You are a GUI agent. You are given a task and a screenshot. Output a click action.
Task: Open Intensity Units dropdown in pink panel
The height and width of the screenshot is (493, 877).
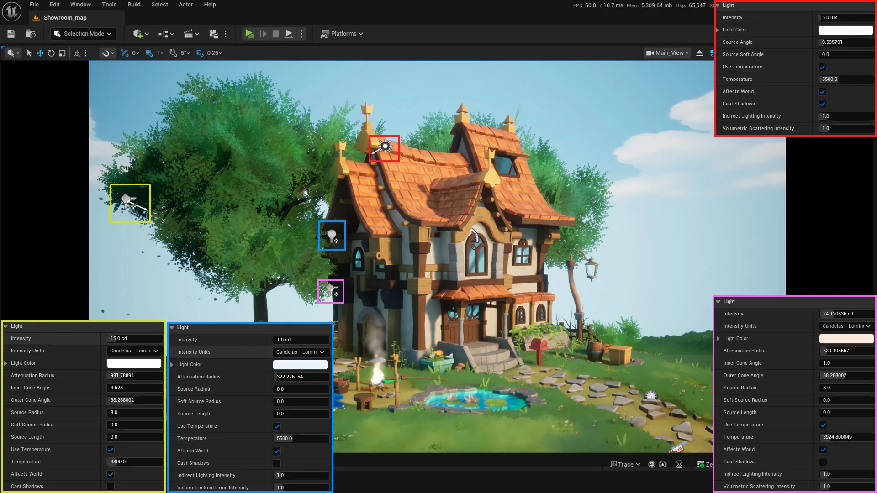846,326
